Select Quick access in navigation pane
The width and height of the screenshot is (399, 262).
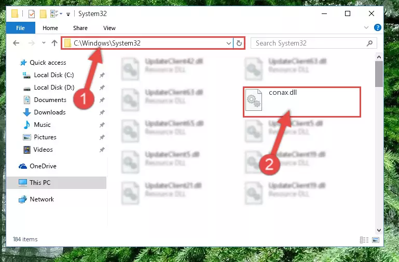coord(48,63)
